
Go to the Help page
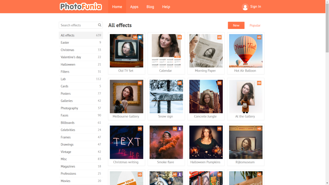(166, 7)
